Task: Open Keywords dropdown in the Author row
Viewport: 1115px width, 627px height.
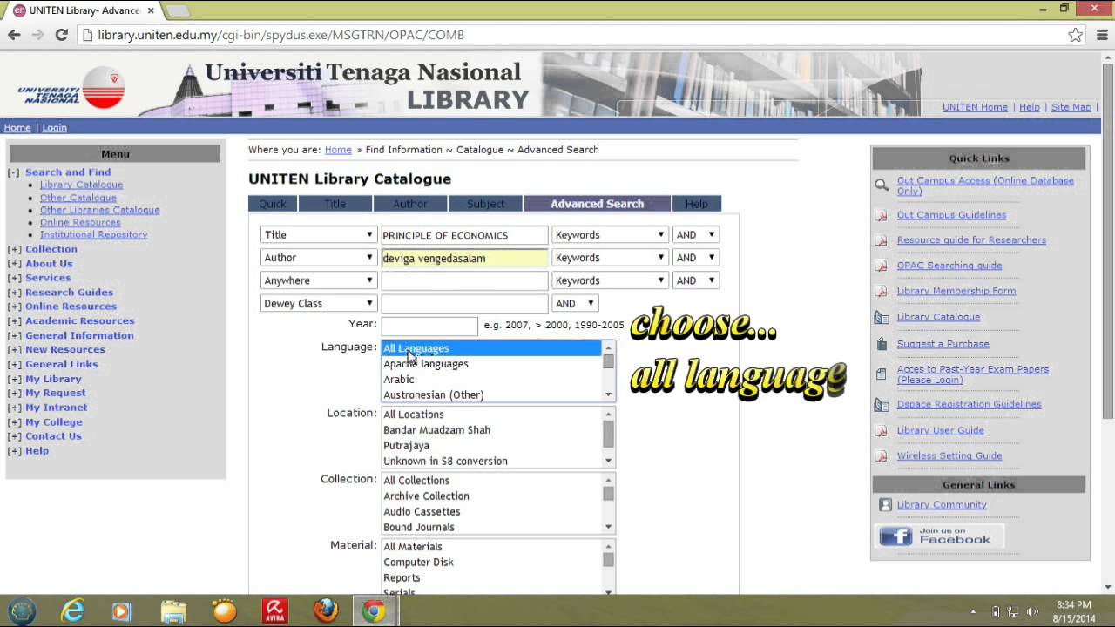Action: [609, 258]
